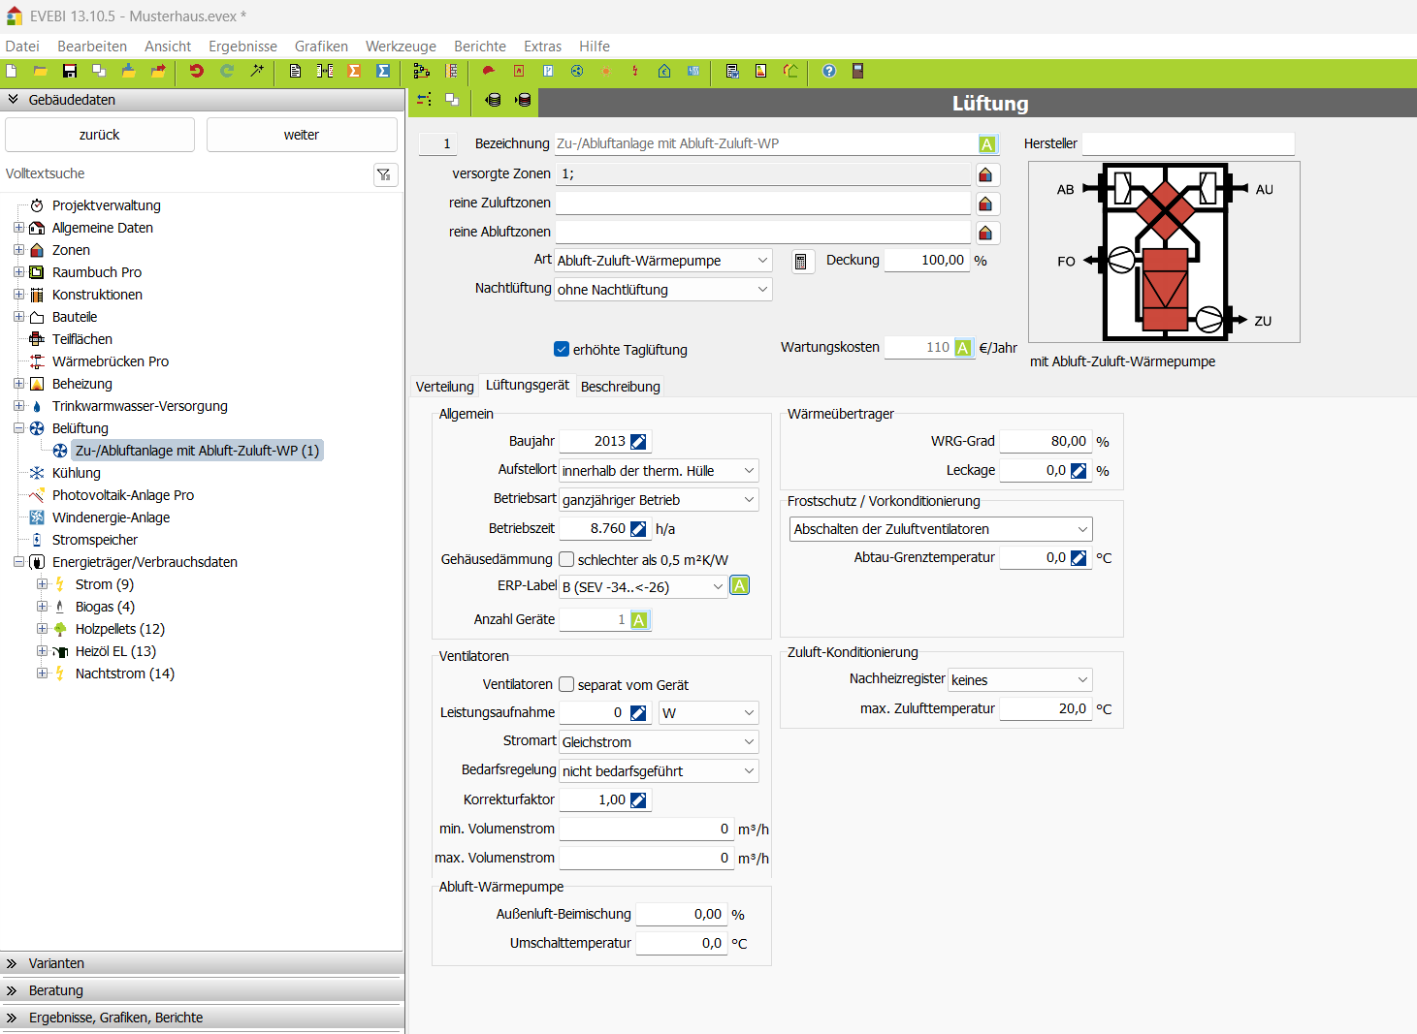Uncheck the erhöhte Taglüftung checkbox

[562, 349]
